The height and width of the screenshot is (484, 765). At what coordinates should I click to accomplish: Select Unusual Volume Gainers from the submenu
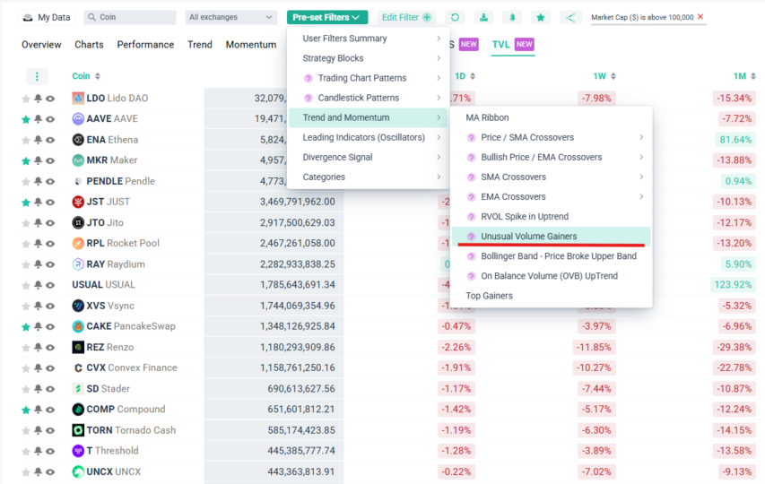click(x=528, y=237)
